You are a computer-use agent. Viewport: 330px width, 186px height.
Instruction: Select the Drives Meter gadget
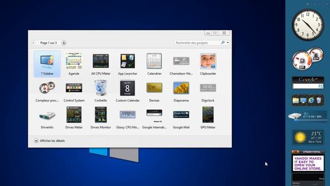(74, 118)
